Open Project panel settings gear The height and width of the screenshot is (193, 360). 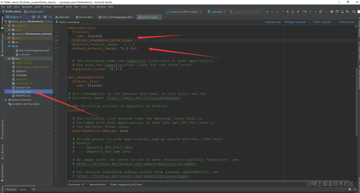pyautogui.click(x=45, y=17)
